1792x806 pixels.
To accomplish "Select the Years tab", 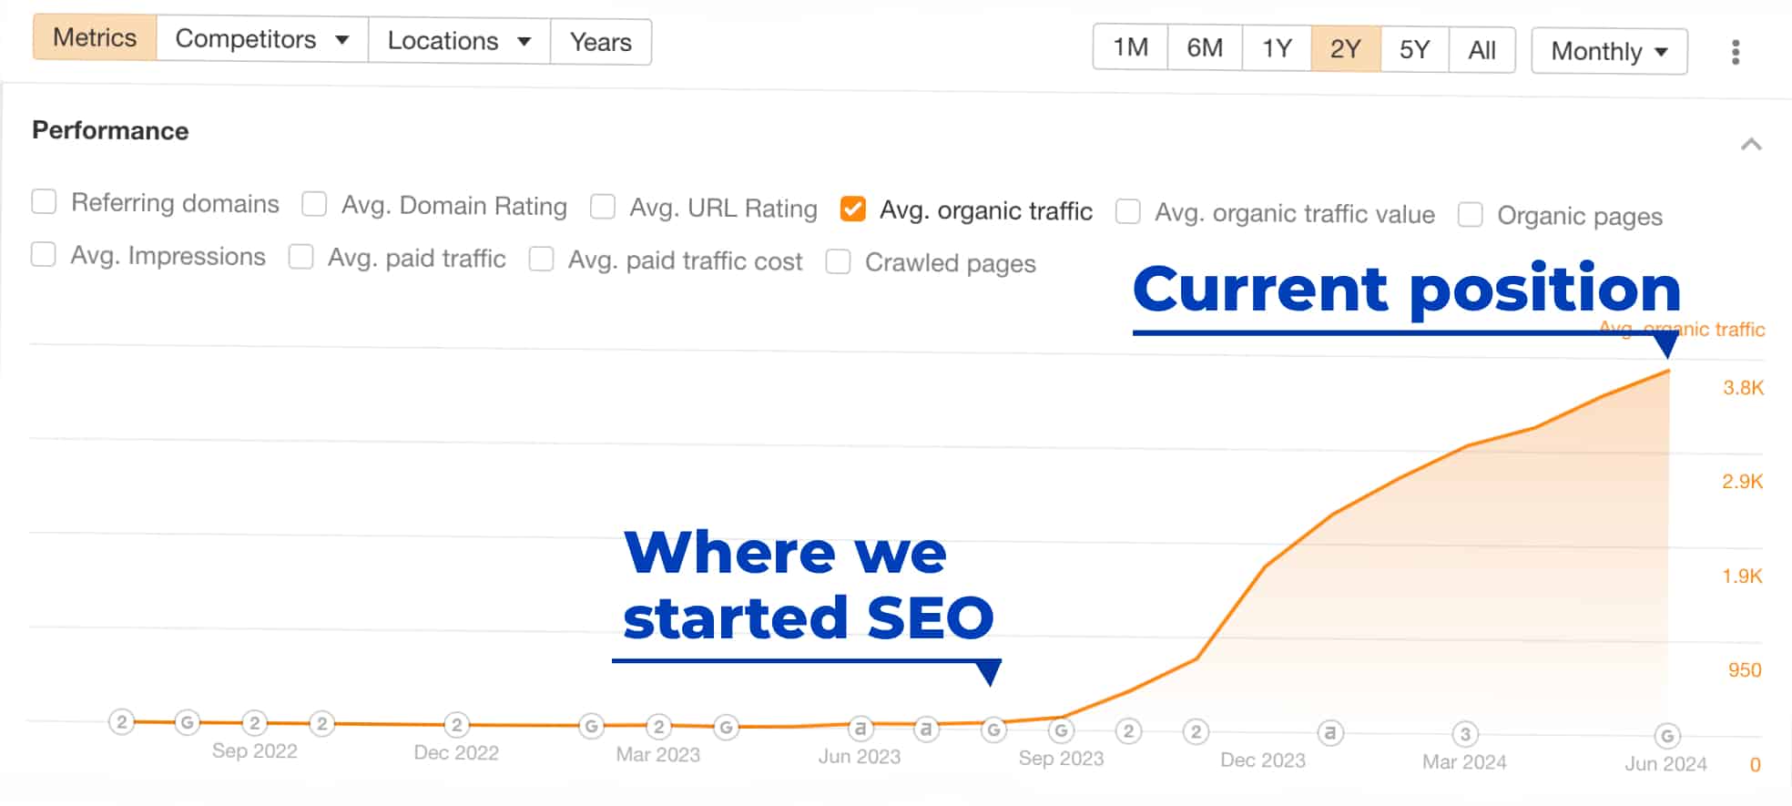I will pos(600,42).
